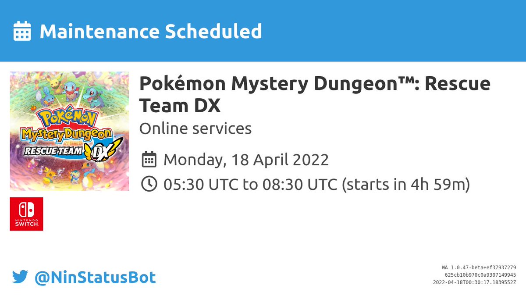Click the Nintendo Switch logo
526x296 pixels.
point(26,214)
